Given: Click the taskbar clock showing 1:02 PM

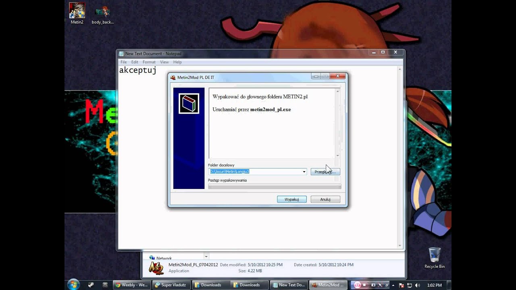Looking at the screenshot, I should click(434, 285).
